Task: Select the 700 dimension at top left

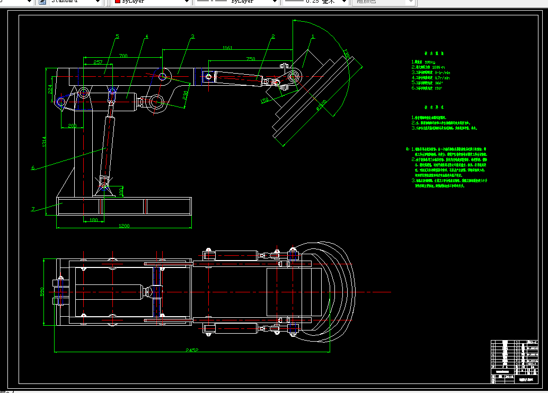Action: point(123,56)
